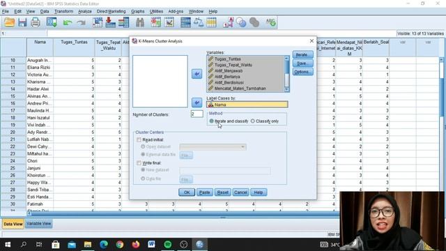Go to variable toolbar icon
Screen dimensions: 446x251
pos(111,22)
